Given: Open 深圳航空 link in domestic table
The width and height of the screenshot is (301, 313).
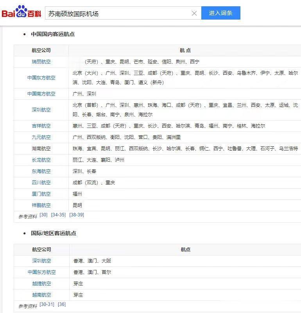Looking at the screenshot, I should [41, 110].
